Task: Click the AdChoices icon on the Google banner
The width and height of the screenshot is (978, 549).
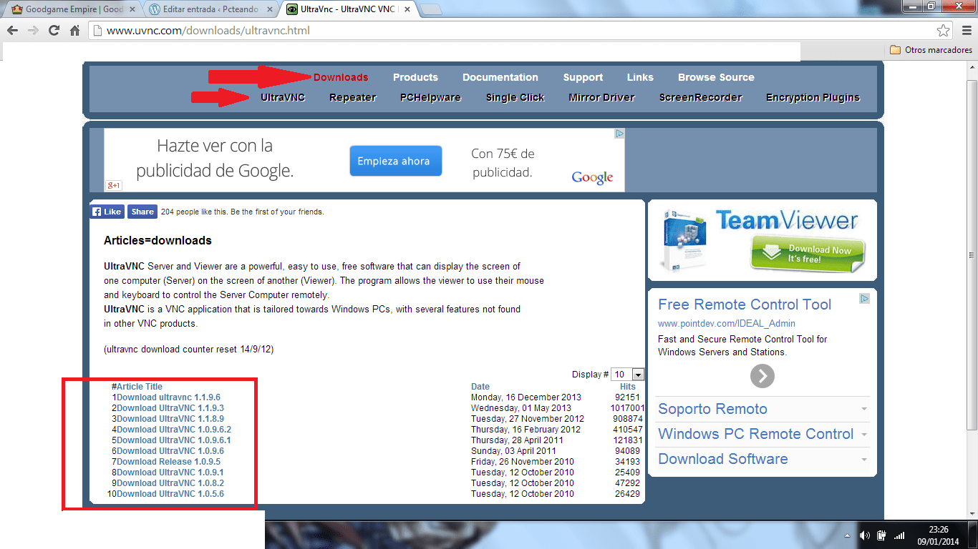Action: click(x=620, y=134)
